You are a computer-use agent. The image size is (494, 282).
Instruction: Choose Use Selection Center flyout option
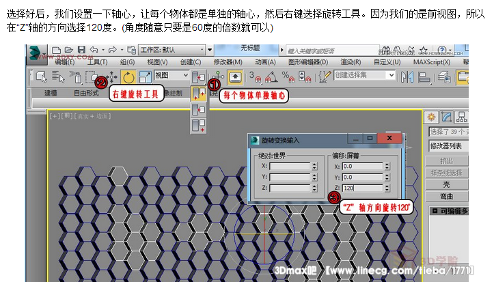(198, 110)
